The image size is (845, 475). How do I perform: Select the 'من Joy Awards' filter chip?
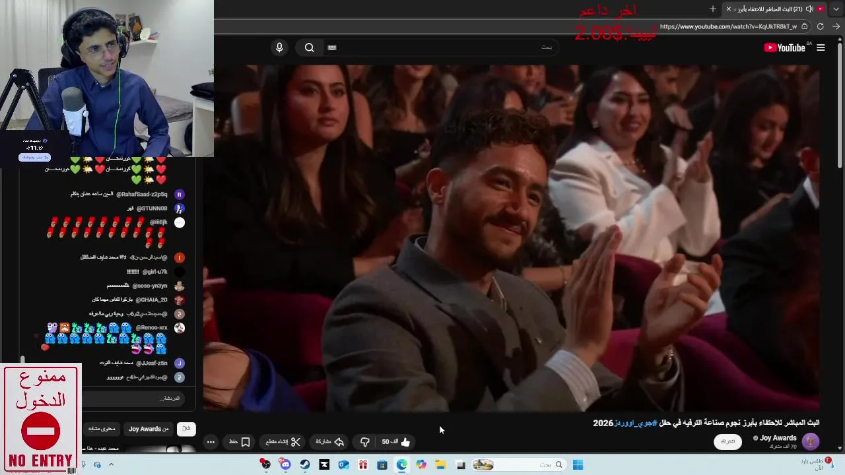pos(149,429)
